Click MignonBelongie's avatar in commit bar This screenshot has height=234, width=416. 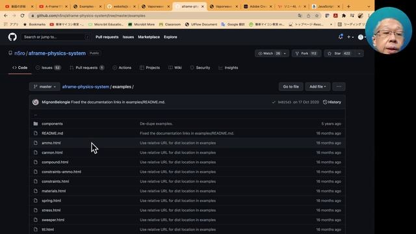pos(36,102)
